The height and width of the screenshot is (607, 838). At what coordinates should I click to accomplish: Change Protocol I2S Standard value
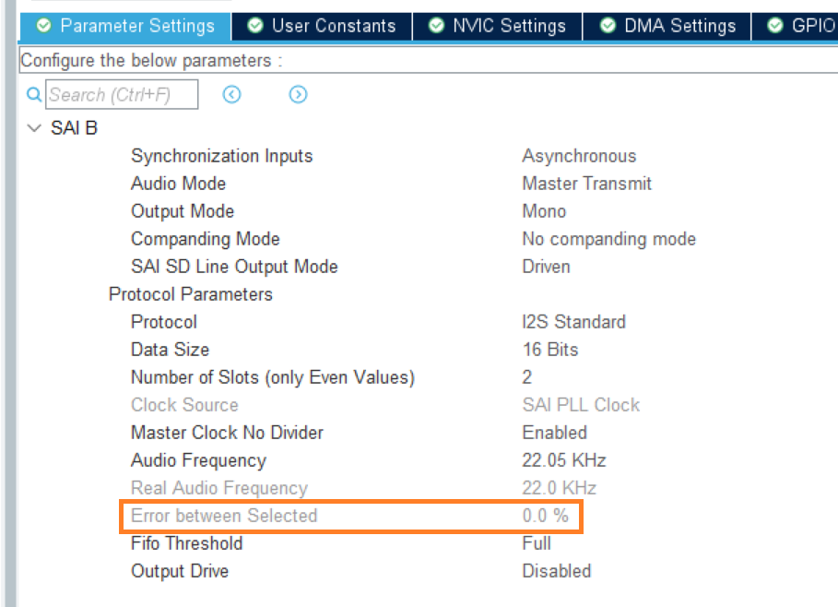(573, 322)
